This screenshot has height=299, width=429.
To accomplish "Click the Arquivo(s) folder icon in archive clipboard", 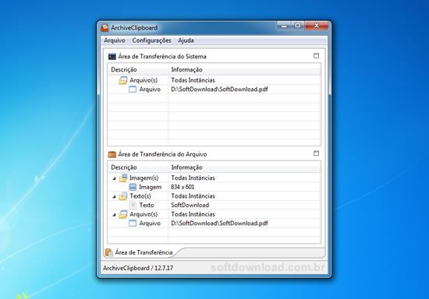I will (123, 214).
